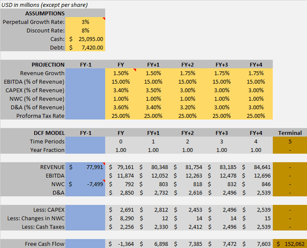Select the FY+1 CAPEX percentage 3.50% cell
This screenshot has height=248, width=307.
coord(154,90)
